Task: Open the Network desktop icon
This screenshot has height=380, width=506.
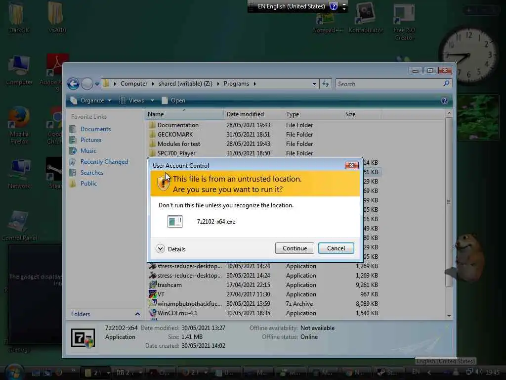Action: pos(19,174)
